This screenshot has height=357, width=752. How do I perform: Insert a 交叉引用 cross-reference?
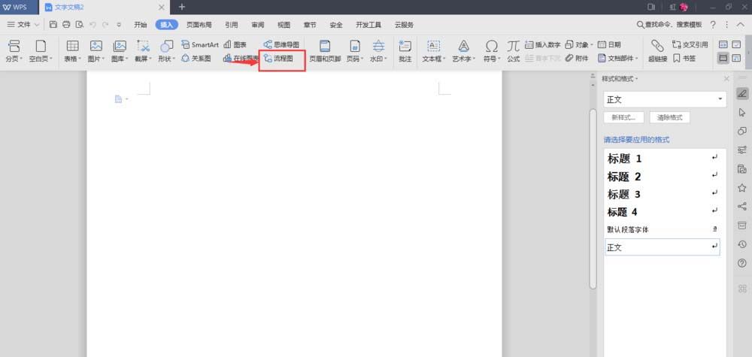pos(690,44)
